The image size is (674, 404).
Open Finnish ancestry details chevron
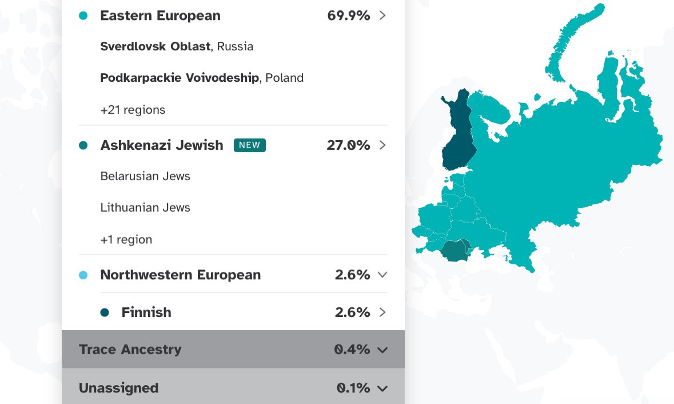(382, 312)
